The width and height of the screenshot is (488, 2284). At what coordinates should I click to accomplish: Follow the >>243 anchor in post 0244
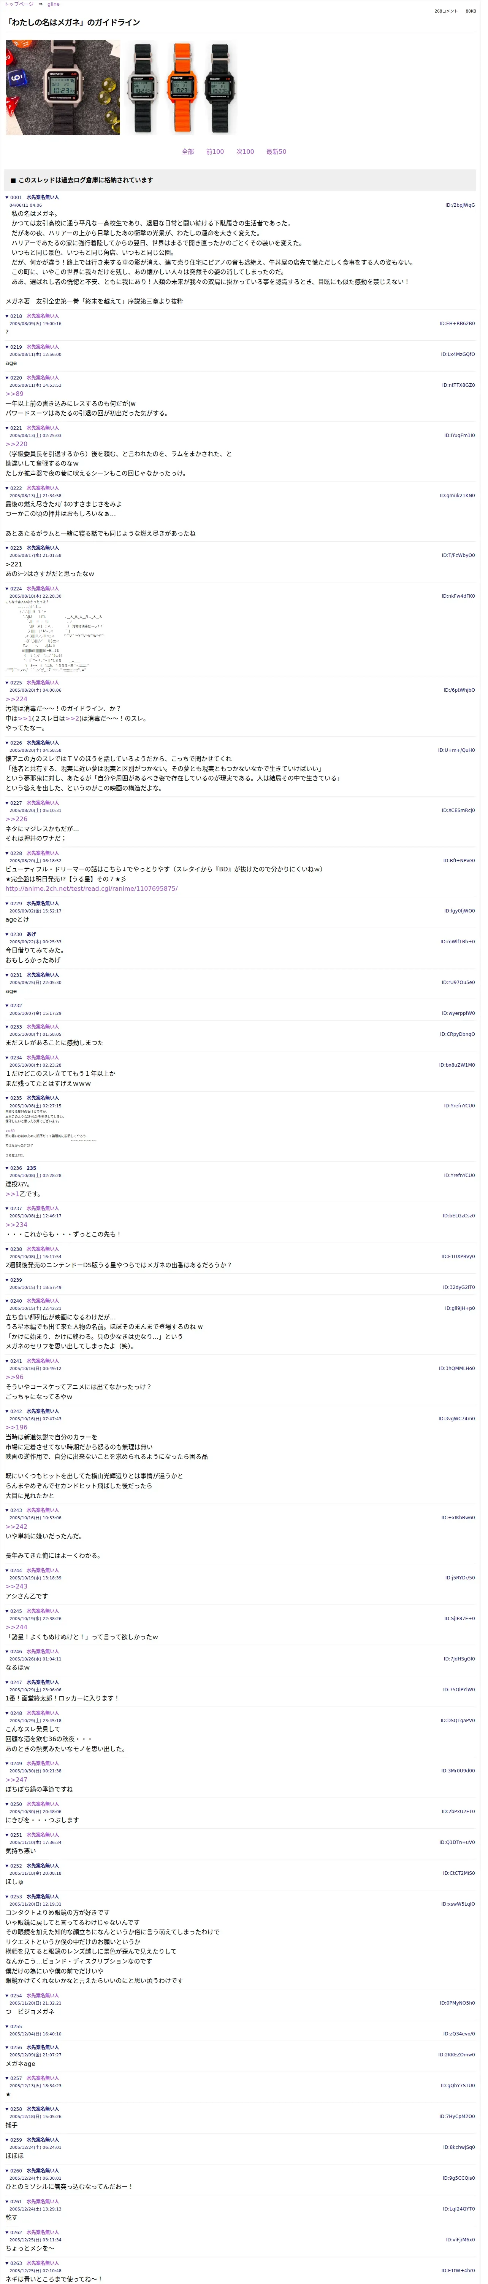pyautogui.click(x=17, y=1587)
